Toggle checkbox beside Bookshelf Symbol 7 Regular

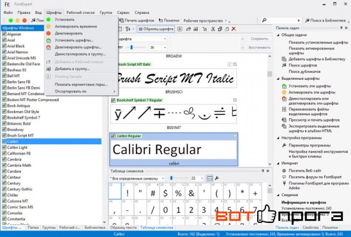pyautogui.click(x=113, y=100)
